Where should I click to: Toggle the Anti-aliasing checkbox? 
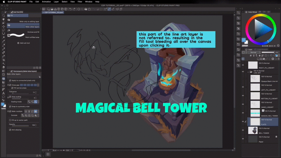(10, 130)
